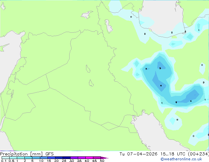Click the '30' legend scale label

tap(72, 161)
